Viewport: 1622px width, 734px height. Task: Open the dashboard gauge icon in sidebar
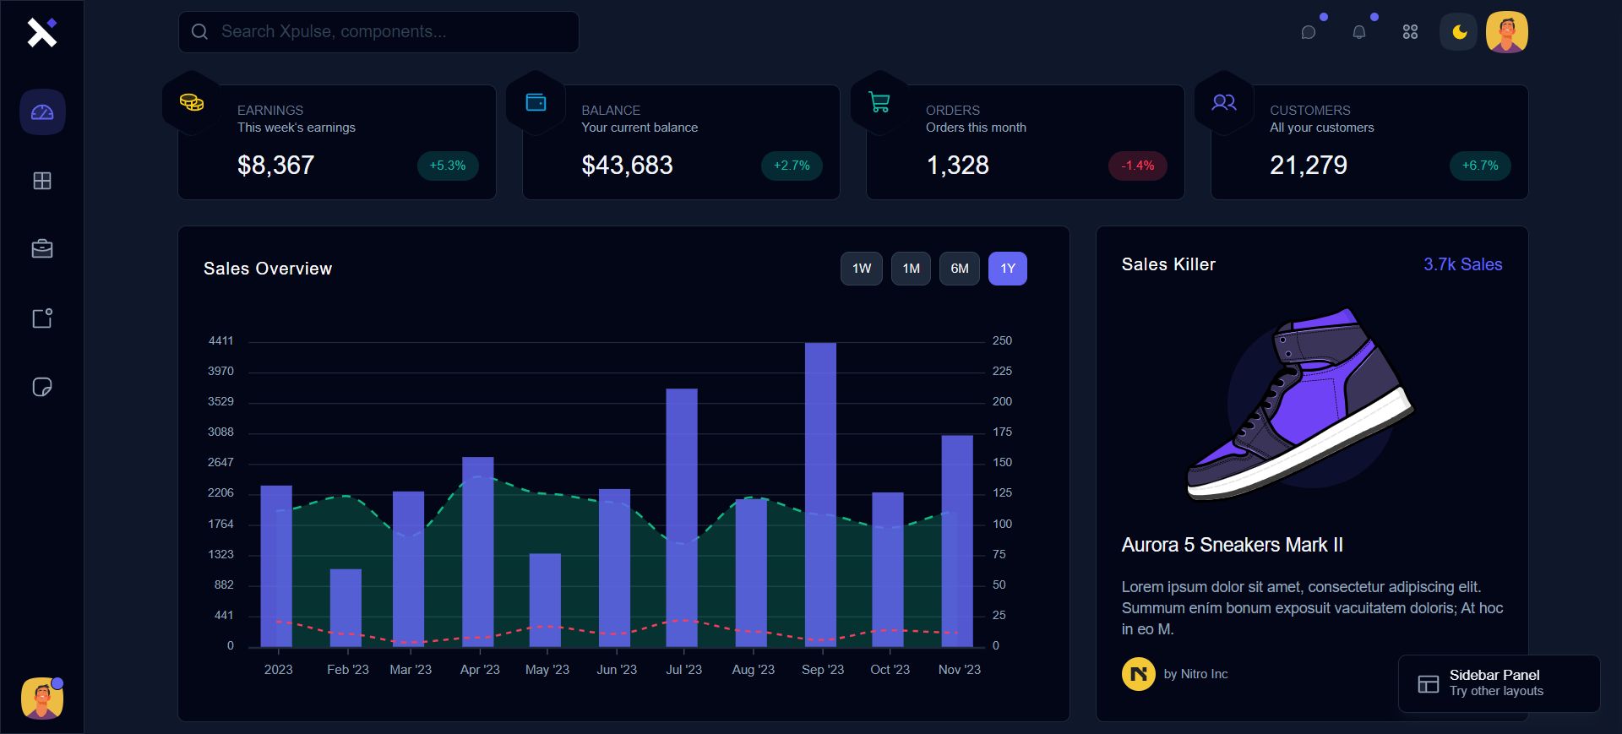[x=42, y=112]
